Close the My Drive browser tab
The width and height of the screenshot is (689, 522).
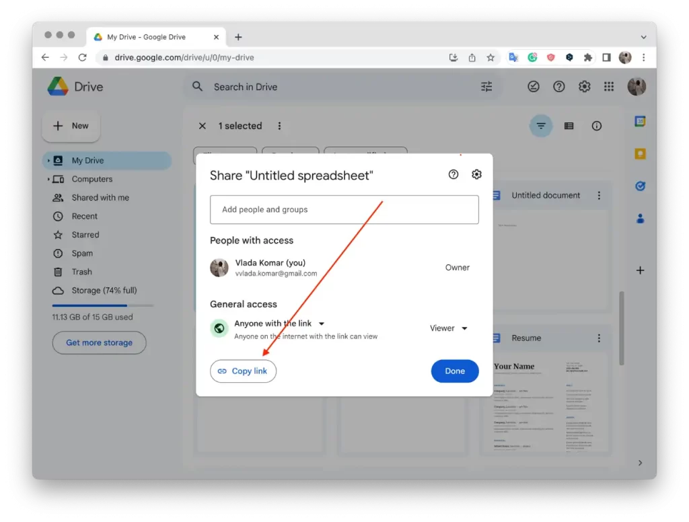pos(216,38)
